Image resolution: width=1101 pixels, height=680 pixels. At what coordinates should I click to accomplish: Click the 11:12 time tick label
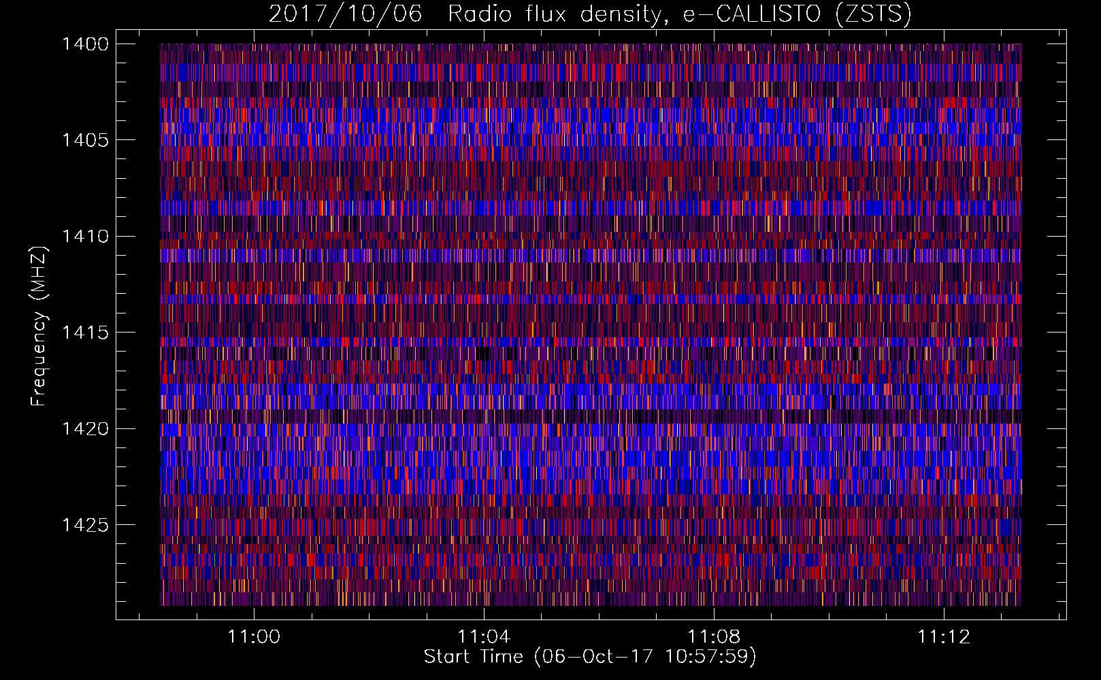pyautogui.click(x=944, y=637)
